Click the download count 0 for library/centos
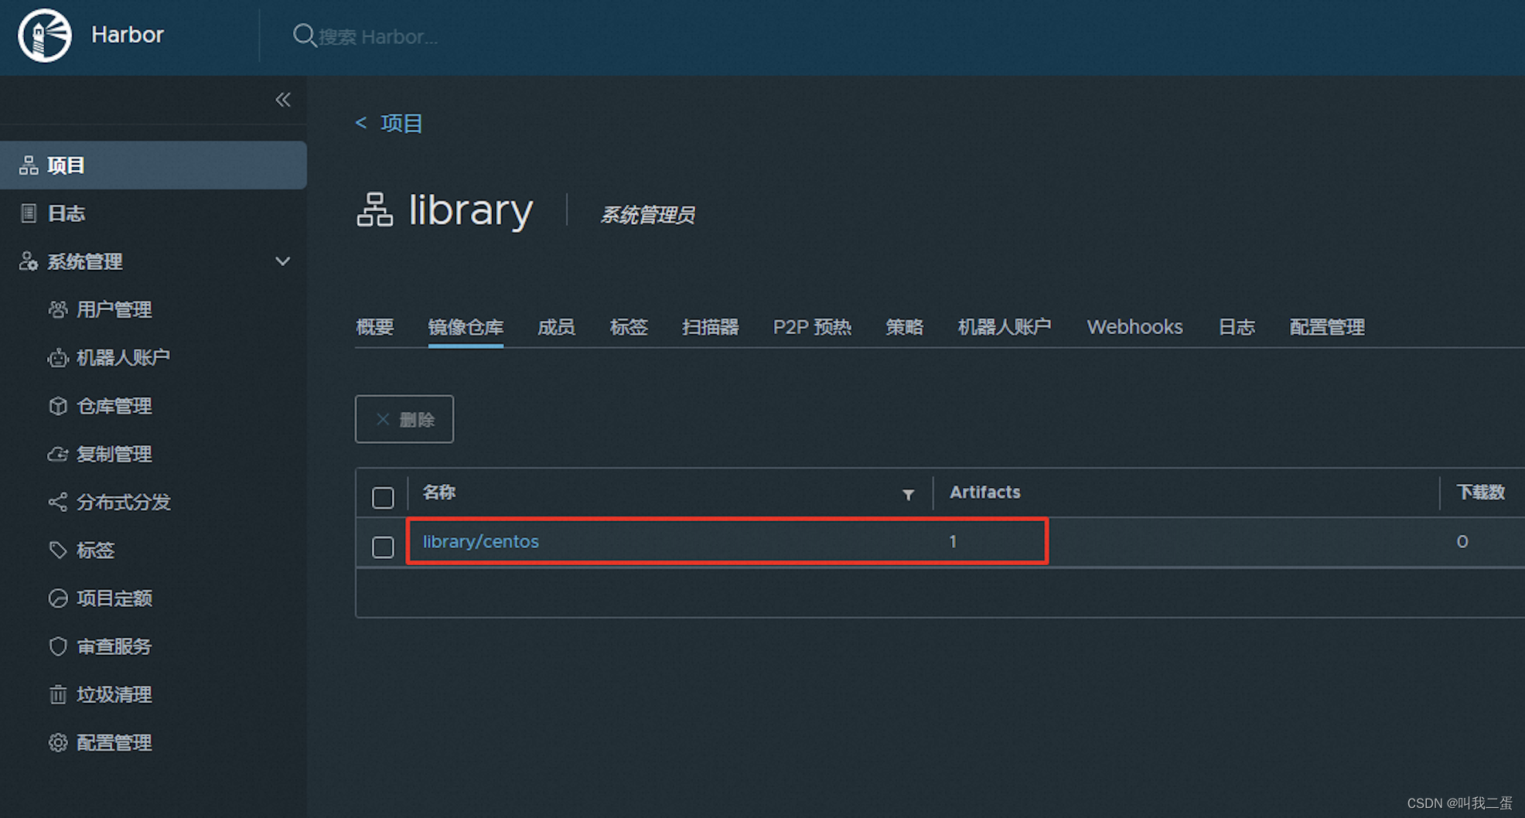Viewport: 1525px width, 818px height. click(1462, 541)
